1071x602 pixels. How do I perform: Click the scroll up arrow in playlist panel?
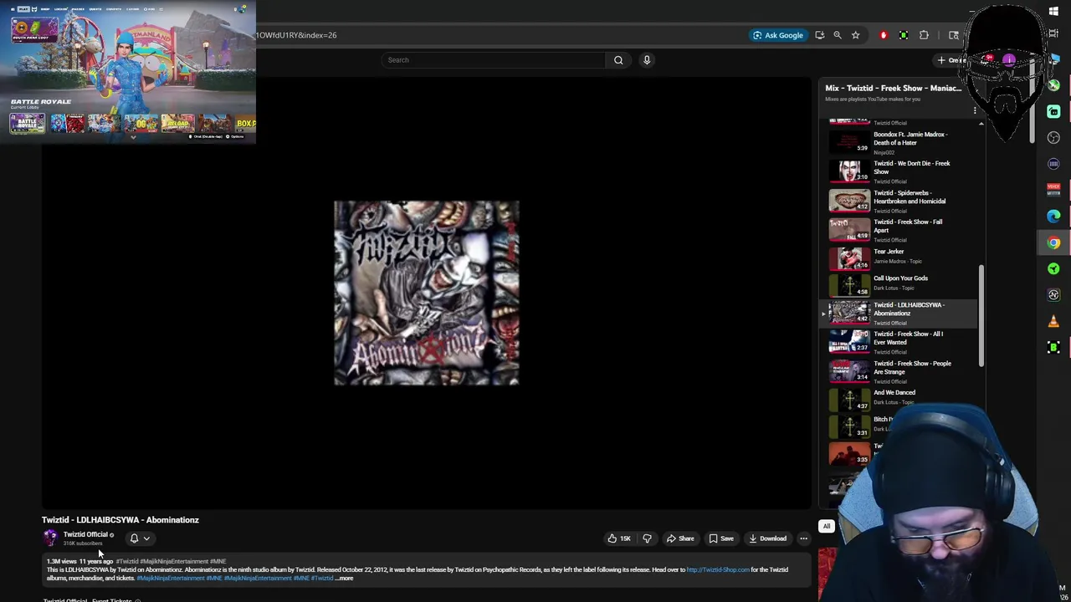[x=981, y=124]
